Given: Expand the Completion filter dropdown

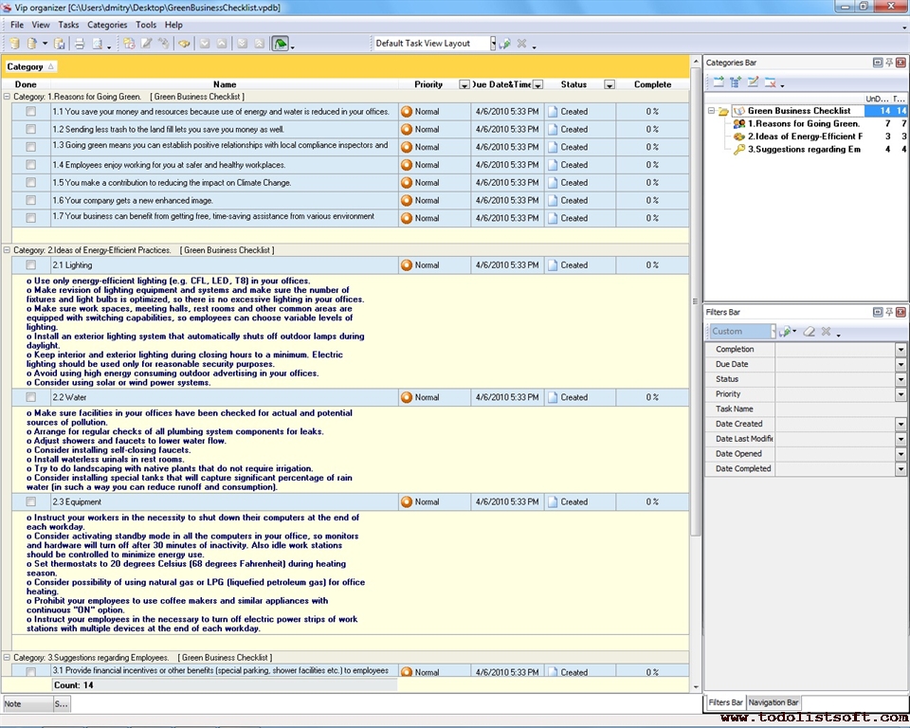Looking at the screenshot, I should 901,350.
